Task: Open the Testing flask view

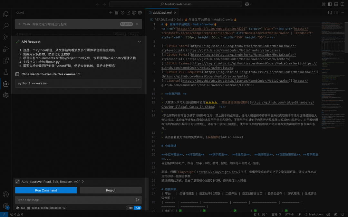Action: [x=6, y=72]
